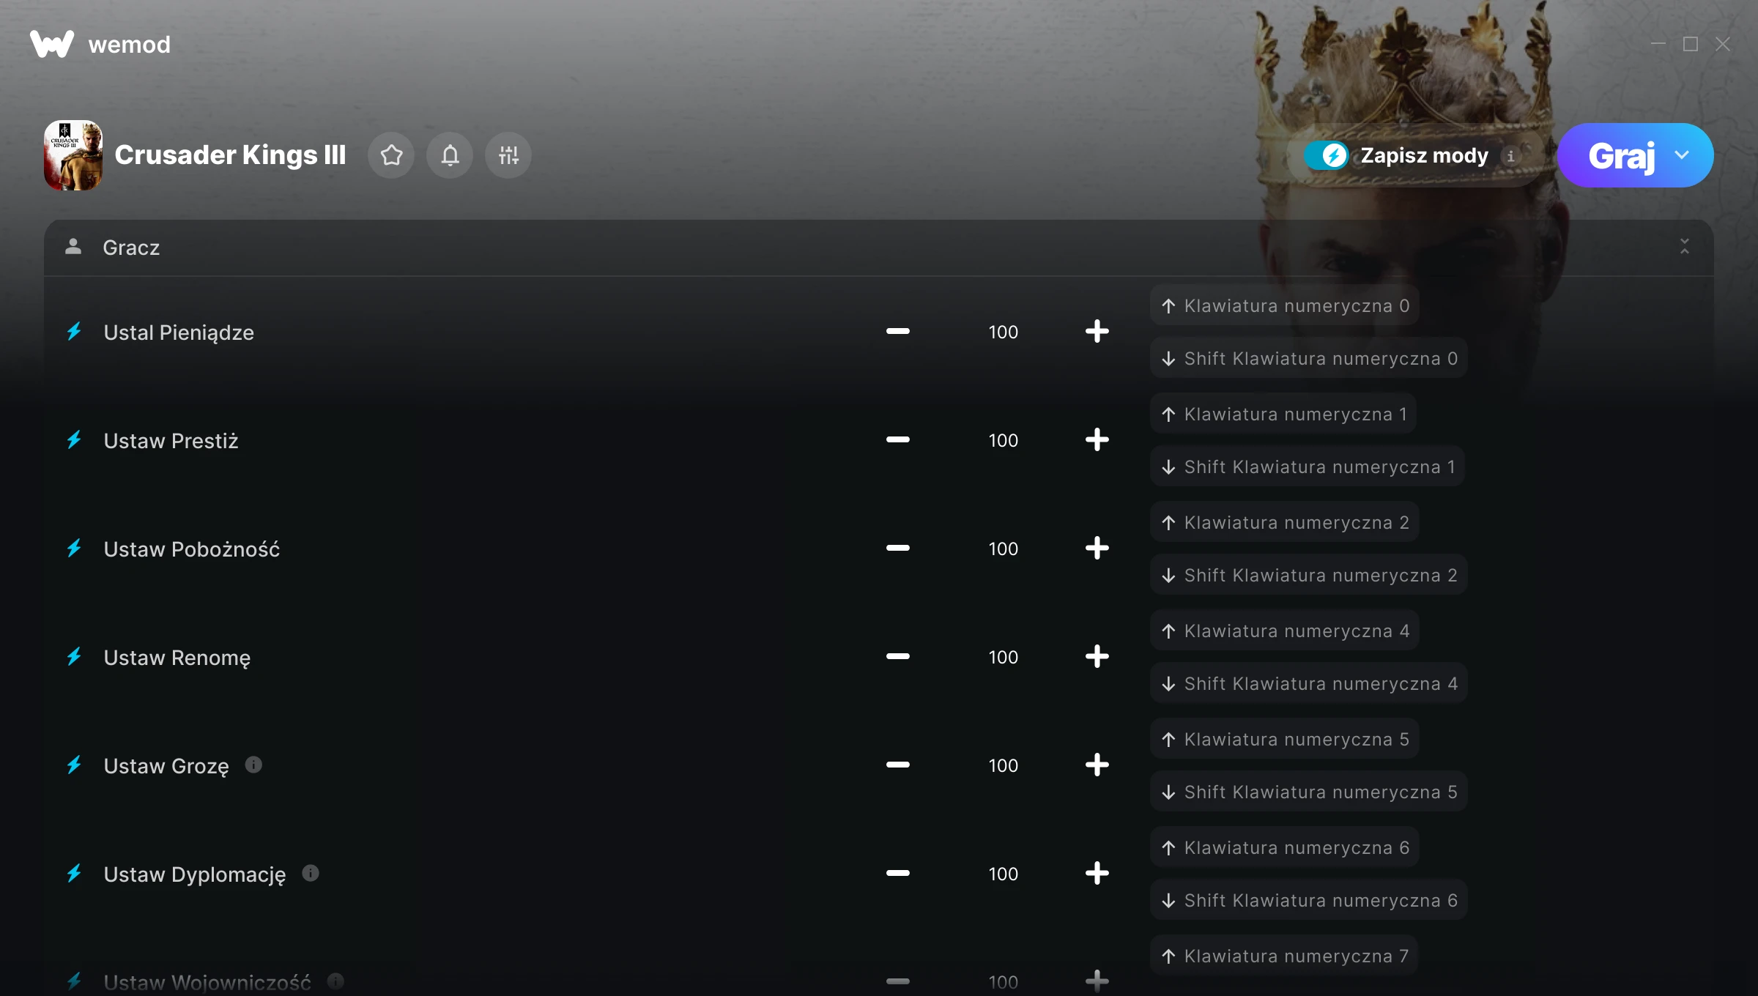The width and height of the screenshot is (1758, 996).
Task: Click the WeMod logo icon
Action: click(51, 44)
